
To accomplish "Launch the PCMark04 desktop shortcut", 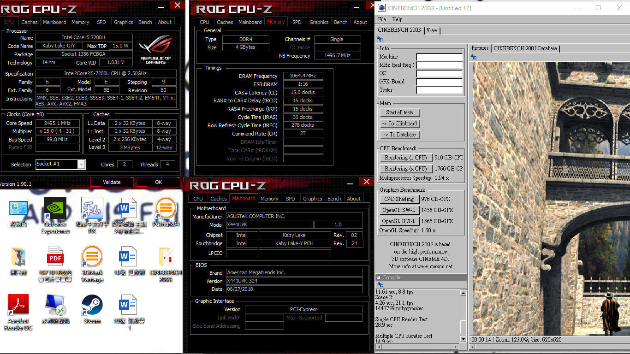I will tap(166, 213).
